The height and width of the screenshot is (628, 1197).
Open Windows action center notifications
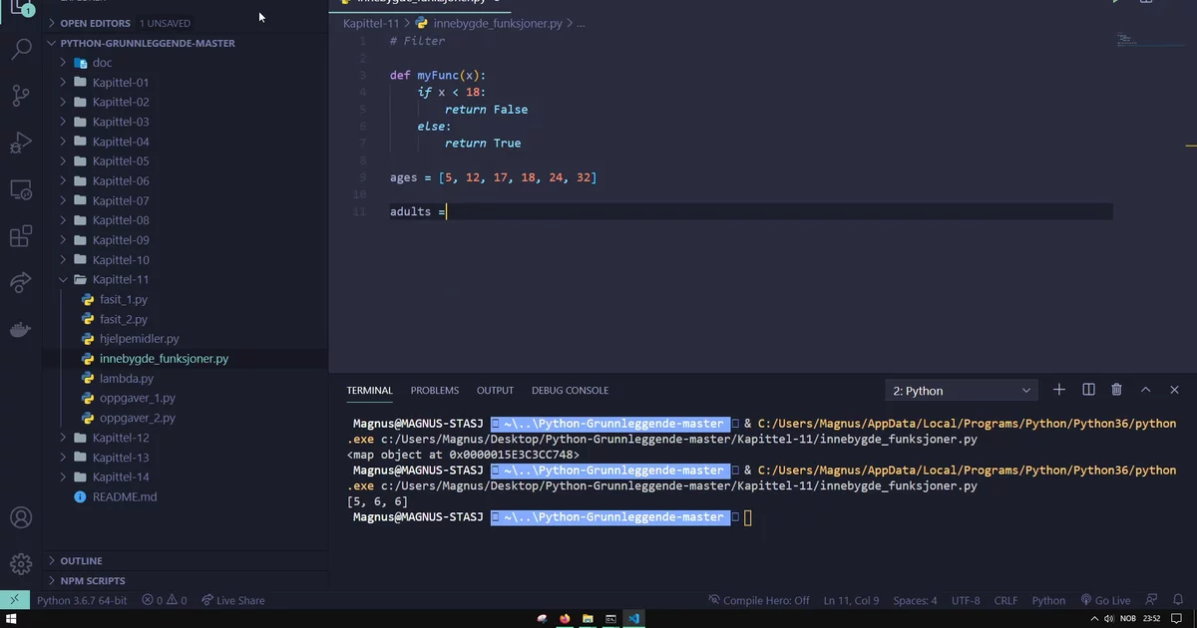tap(1177, 619)
